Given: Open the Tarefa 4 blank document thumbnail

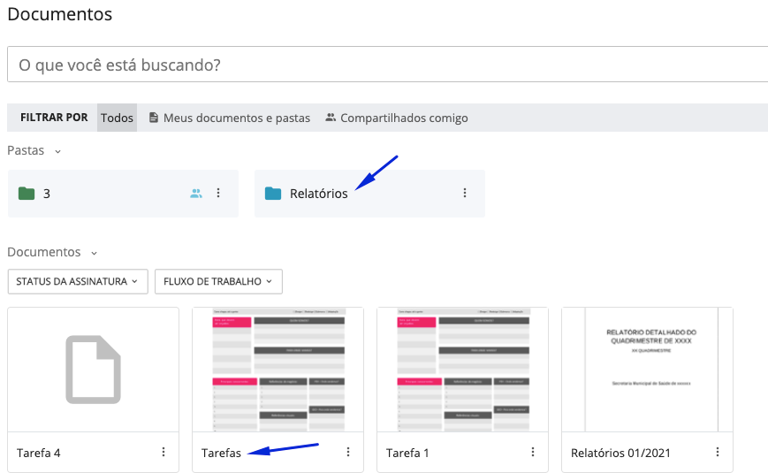Looking at the screenshot, I should (93, 370).
